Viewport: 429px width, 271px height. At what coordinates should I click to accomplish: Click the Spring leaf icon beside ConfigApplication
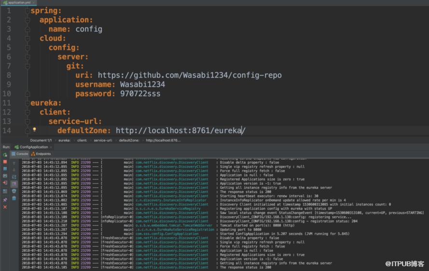(x=16, y=147)
